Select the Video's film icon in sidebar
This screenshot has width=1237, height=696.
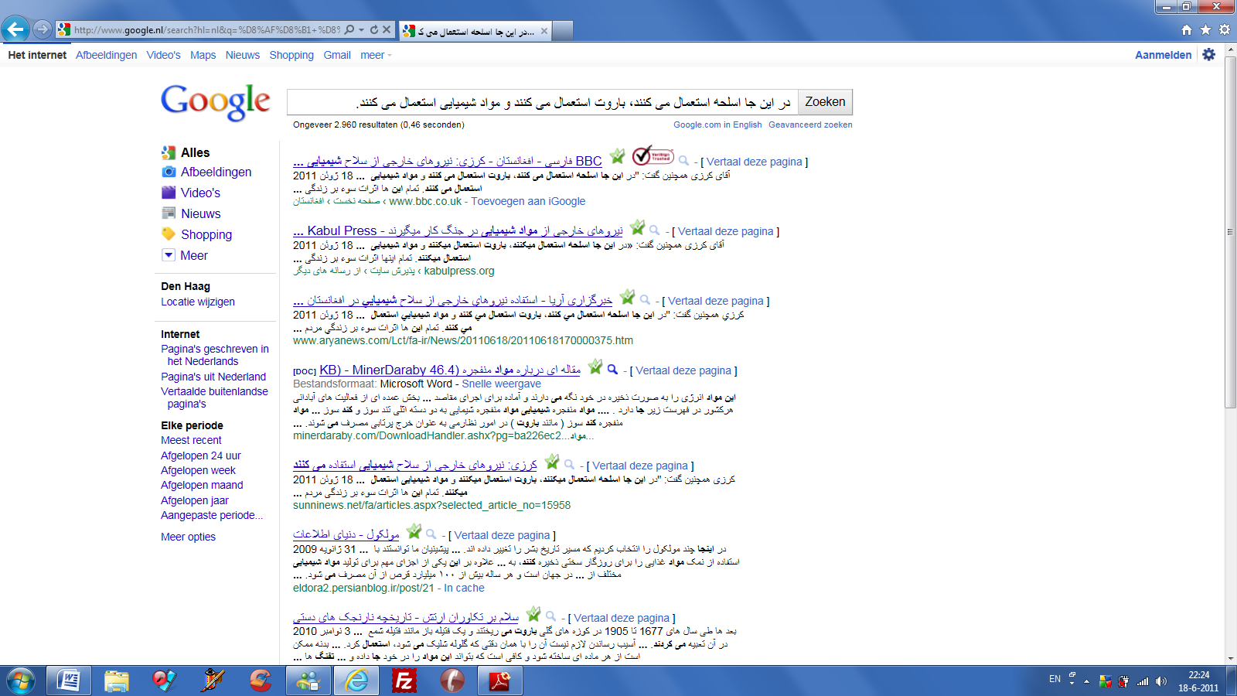[x=169, y=193]
